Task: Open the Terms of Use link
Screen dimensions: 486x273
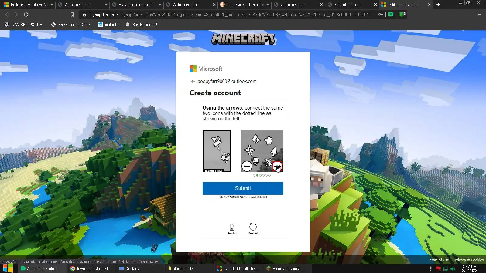Action: coord(438,260)
